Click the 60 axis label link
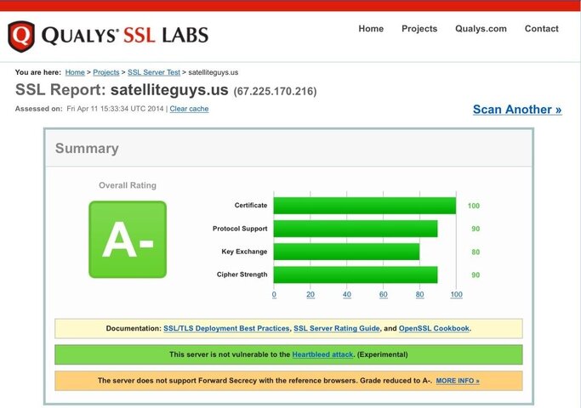 coord(383,295)
